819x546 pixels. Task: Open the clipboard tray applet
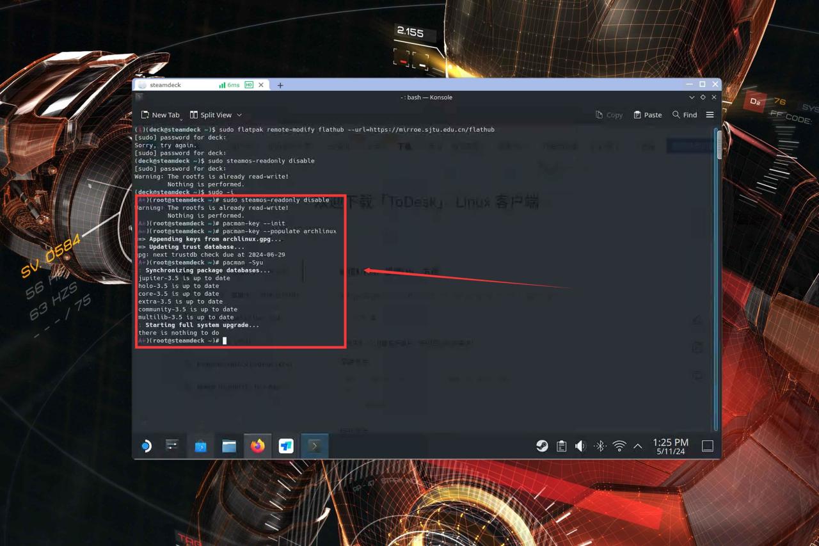(x=561, y=446)
